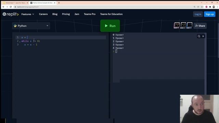Click the address bar grid-shaped icon
Image resolution: width=219 pixels, height=123 pixels.
coord(198,7)
